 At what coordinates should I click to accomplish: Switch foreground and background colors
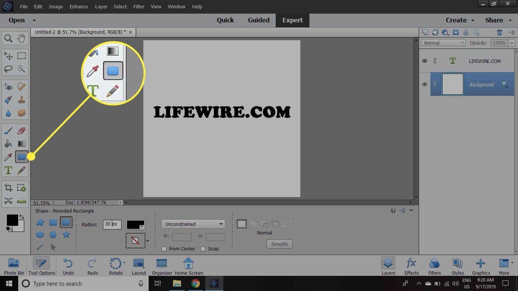click(x=22, y=217)
